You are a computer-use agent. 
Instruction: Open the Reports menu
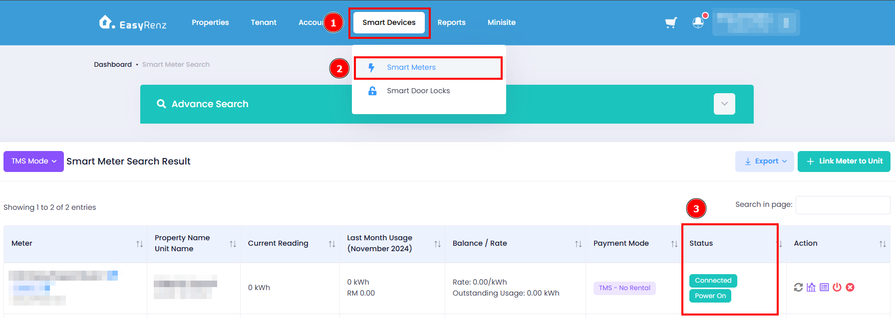(x=451, y=22)
